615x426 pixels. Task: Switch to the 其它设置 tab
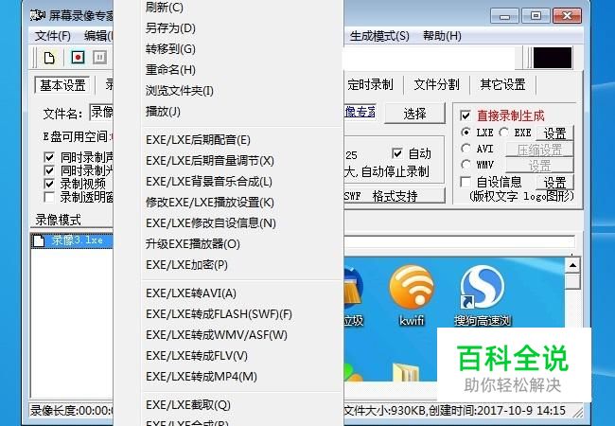click(x=502, y=85)
